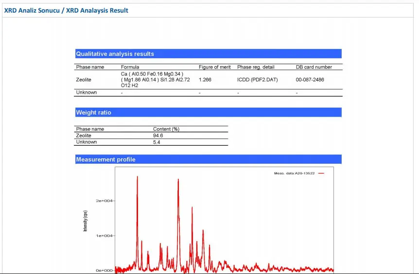Click the DB card number 00-087-2486
The height and width of the screenshot is (274, 419).
pyautogui.click(x=310, y=80)
